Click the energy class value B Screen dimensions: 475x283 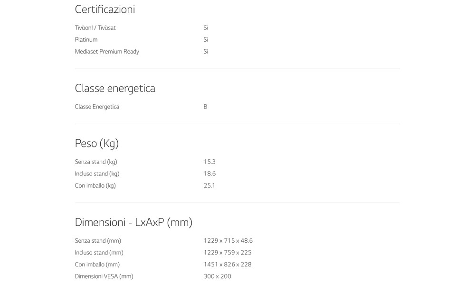[x=205, y=107]
